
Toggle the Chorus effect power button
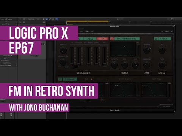tap(156, 39)
